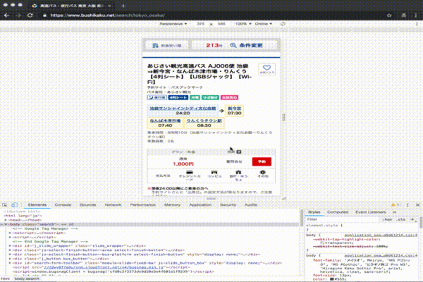Click the viewport height field showing 586
This screenshot has width=423, height=282.
click(222, 24)
